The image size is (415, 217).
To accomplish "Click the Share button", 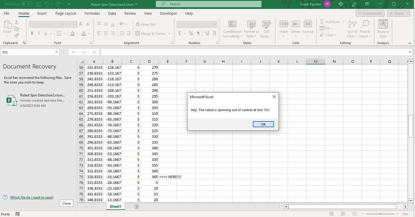I will (x=398, y=13).
